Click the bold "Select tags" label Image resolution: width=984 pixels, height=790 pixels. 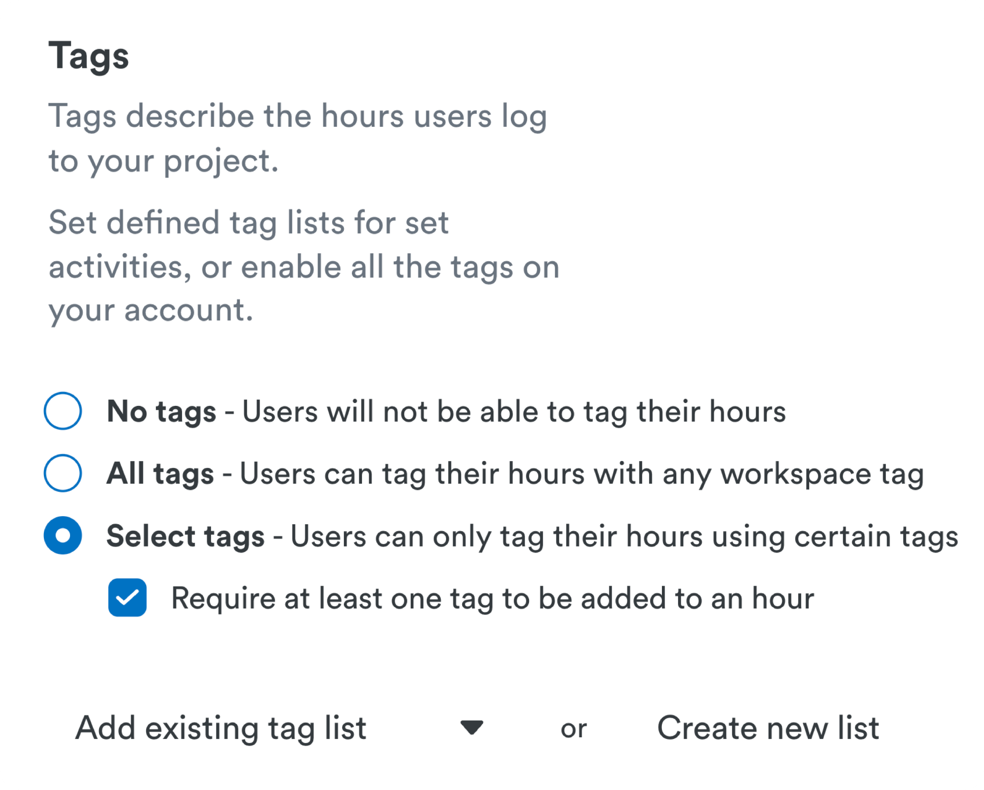tap(185, 536)
